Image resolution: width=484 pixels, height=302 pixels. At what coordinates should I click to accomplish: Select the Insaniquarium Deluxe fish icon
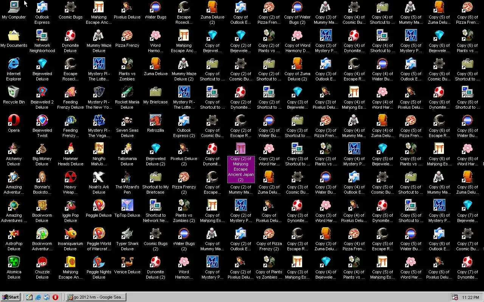71,240
